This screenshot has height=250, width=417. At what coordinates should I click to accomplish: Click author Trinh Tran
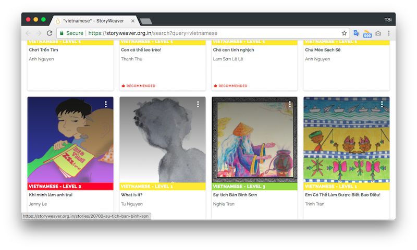(314, 204)
